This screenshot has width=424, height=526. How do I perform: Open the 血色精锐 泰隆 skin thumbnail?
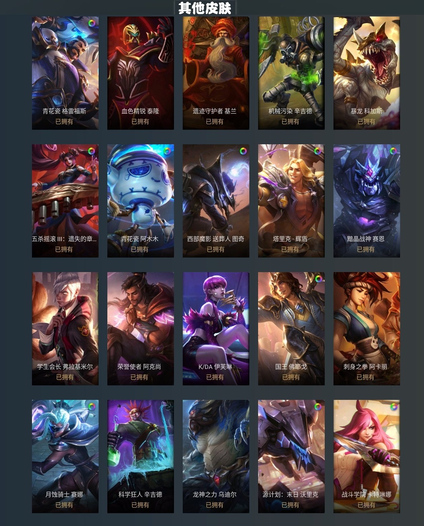[141, 73]
